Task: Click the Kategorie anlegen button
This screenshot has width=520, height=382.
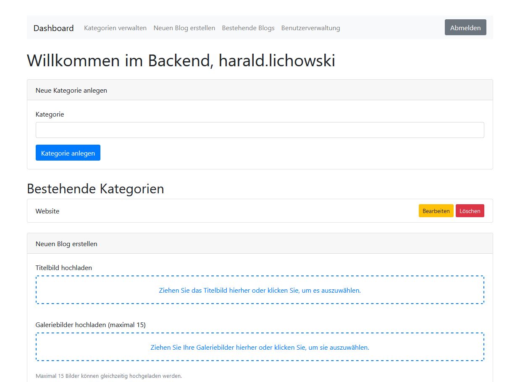Action: tap(68, 153)
